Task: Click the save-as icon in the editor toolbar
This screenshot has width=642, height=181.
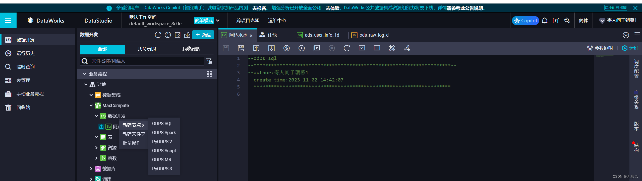Action: pyautogui.click(x=241, y=48)
